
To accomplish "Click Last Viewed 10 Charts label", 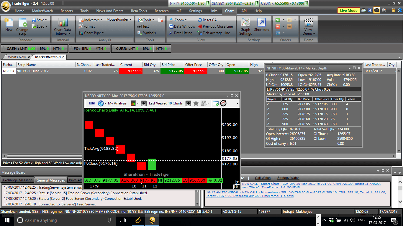I will coord(166,103).
